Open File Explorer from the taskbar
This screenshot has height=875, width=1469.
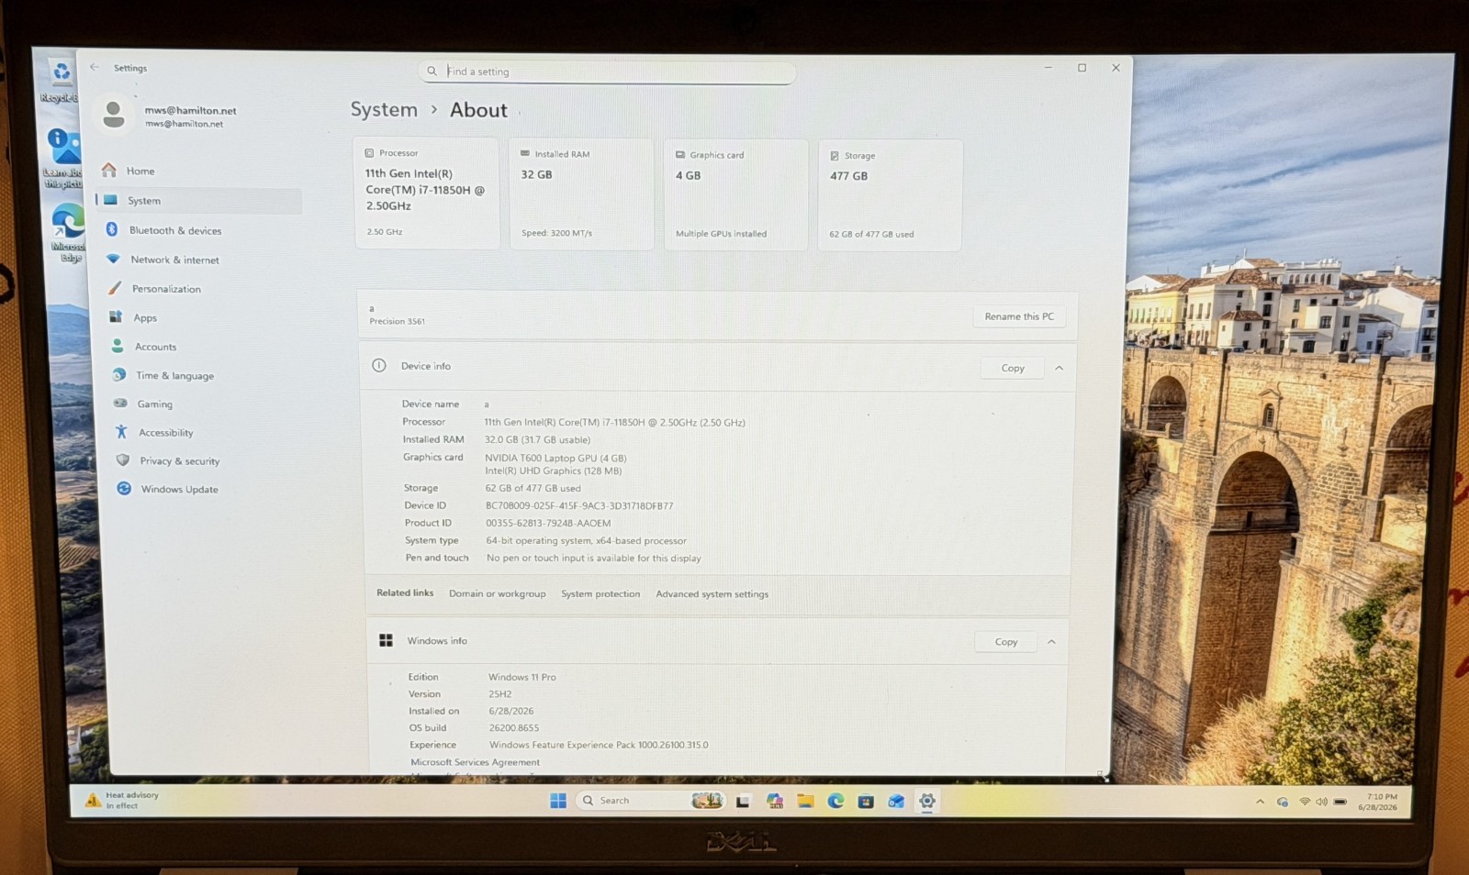pos(805,802)
